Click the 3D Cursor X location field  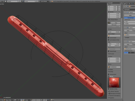114,58
